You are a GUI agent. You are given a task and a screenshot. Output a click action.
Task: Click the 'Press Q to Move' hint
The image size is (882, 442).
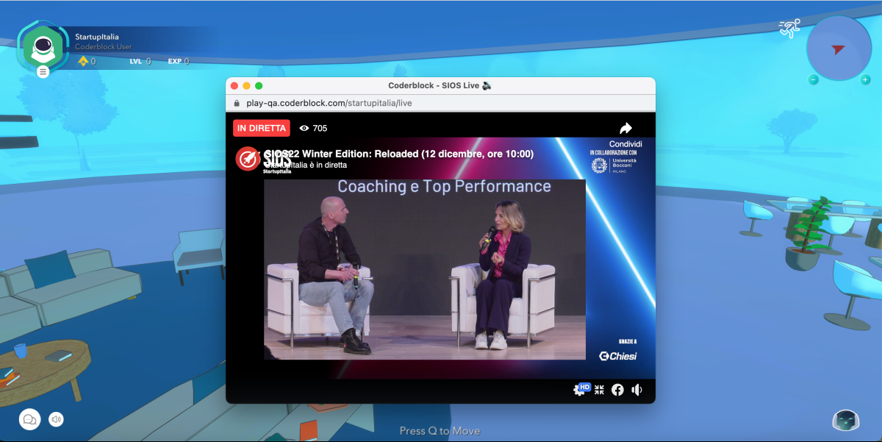[440, 431]
